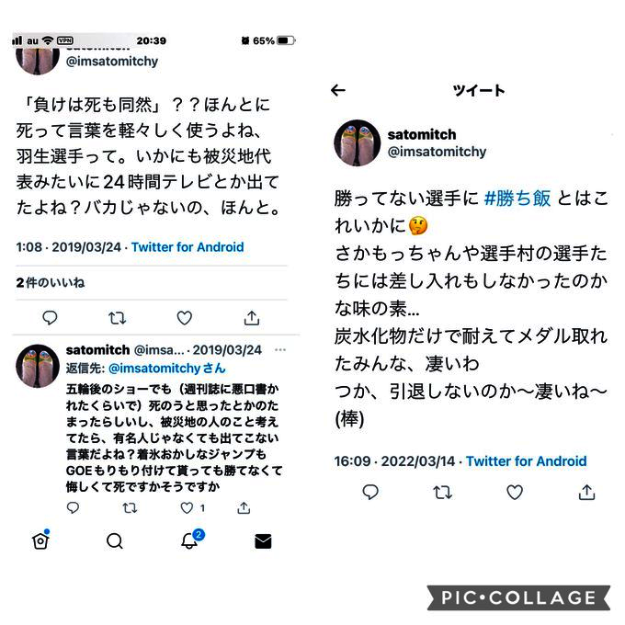Like the 2019/03/24 main tweet
The image size is (625, 625).
[184, 318]
